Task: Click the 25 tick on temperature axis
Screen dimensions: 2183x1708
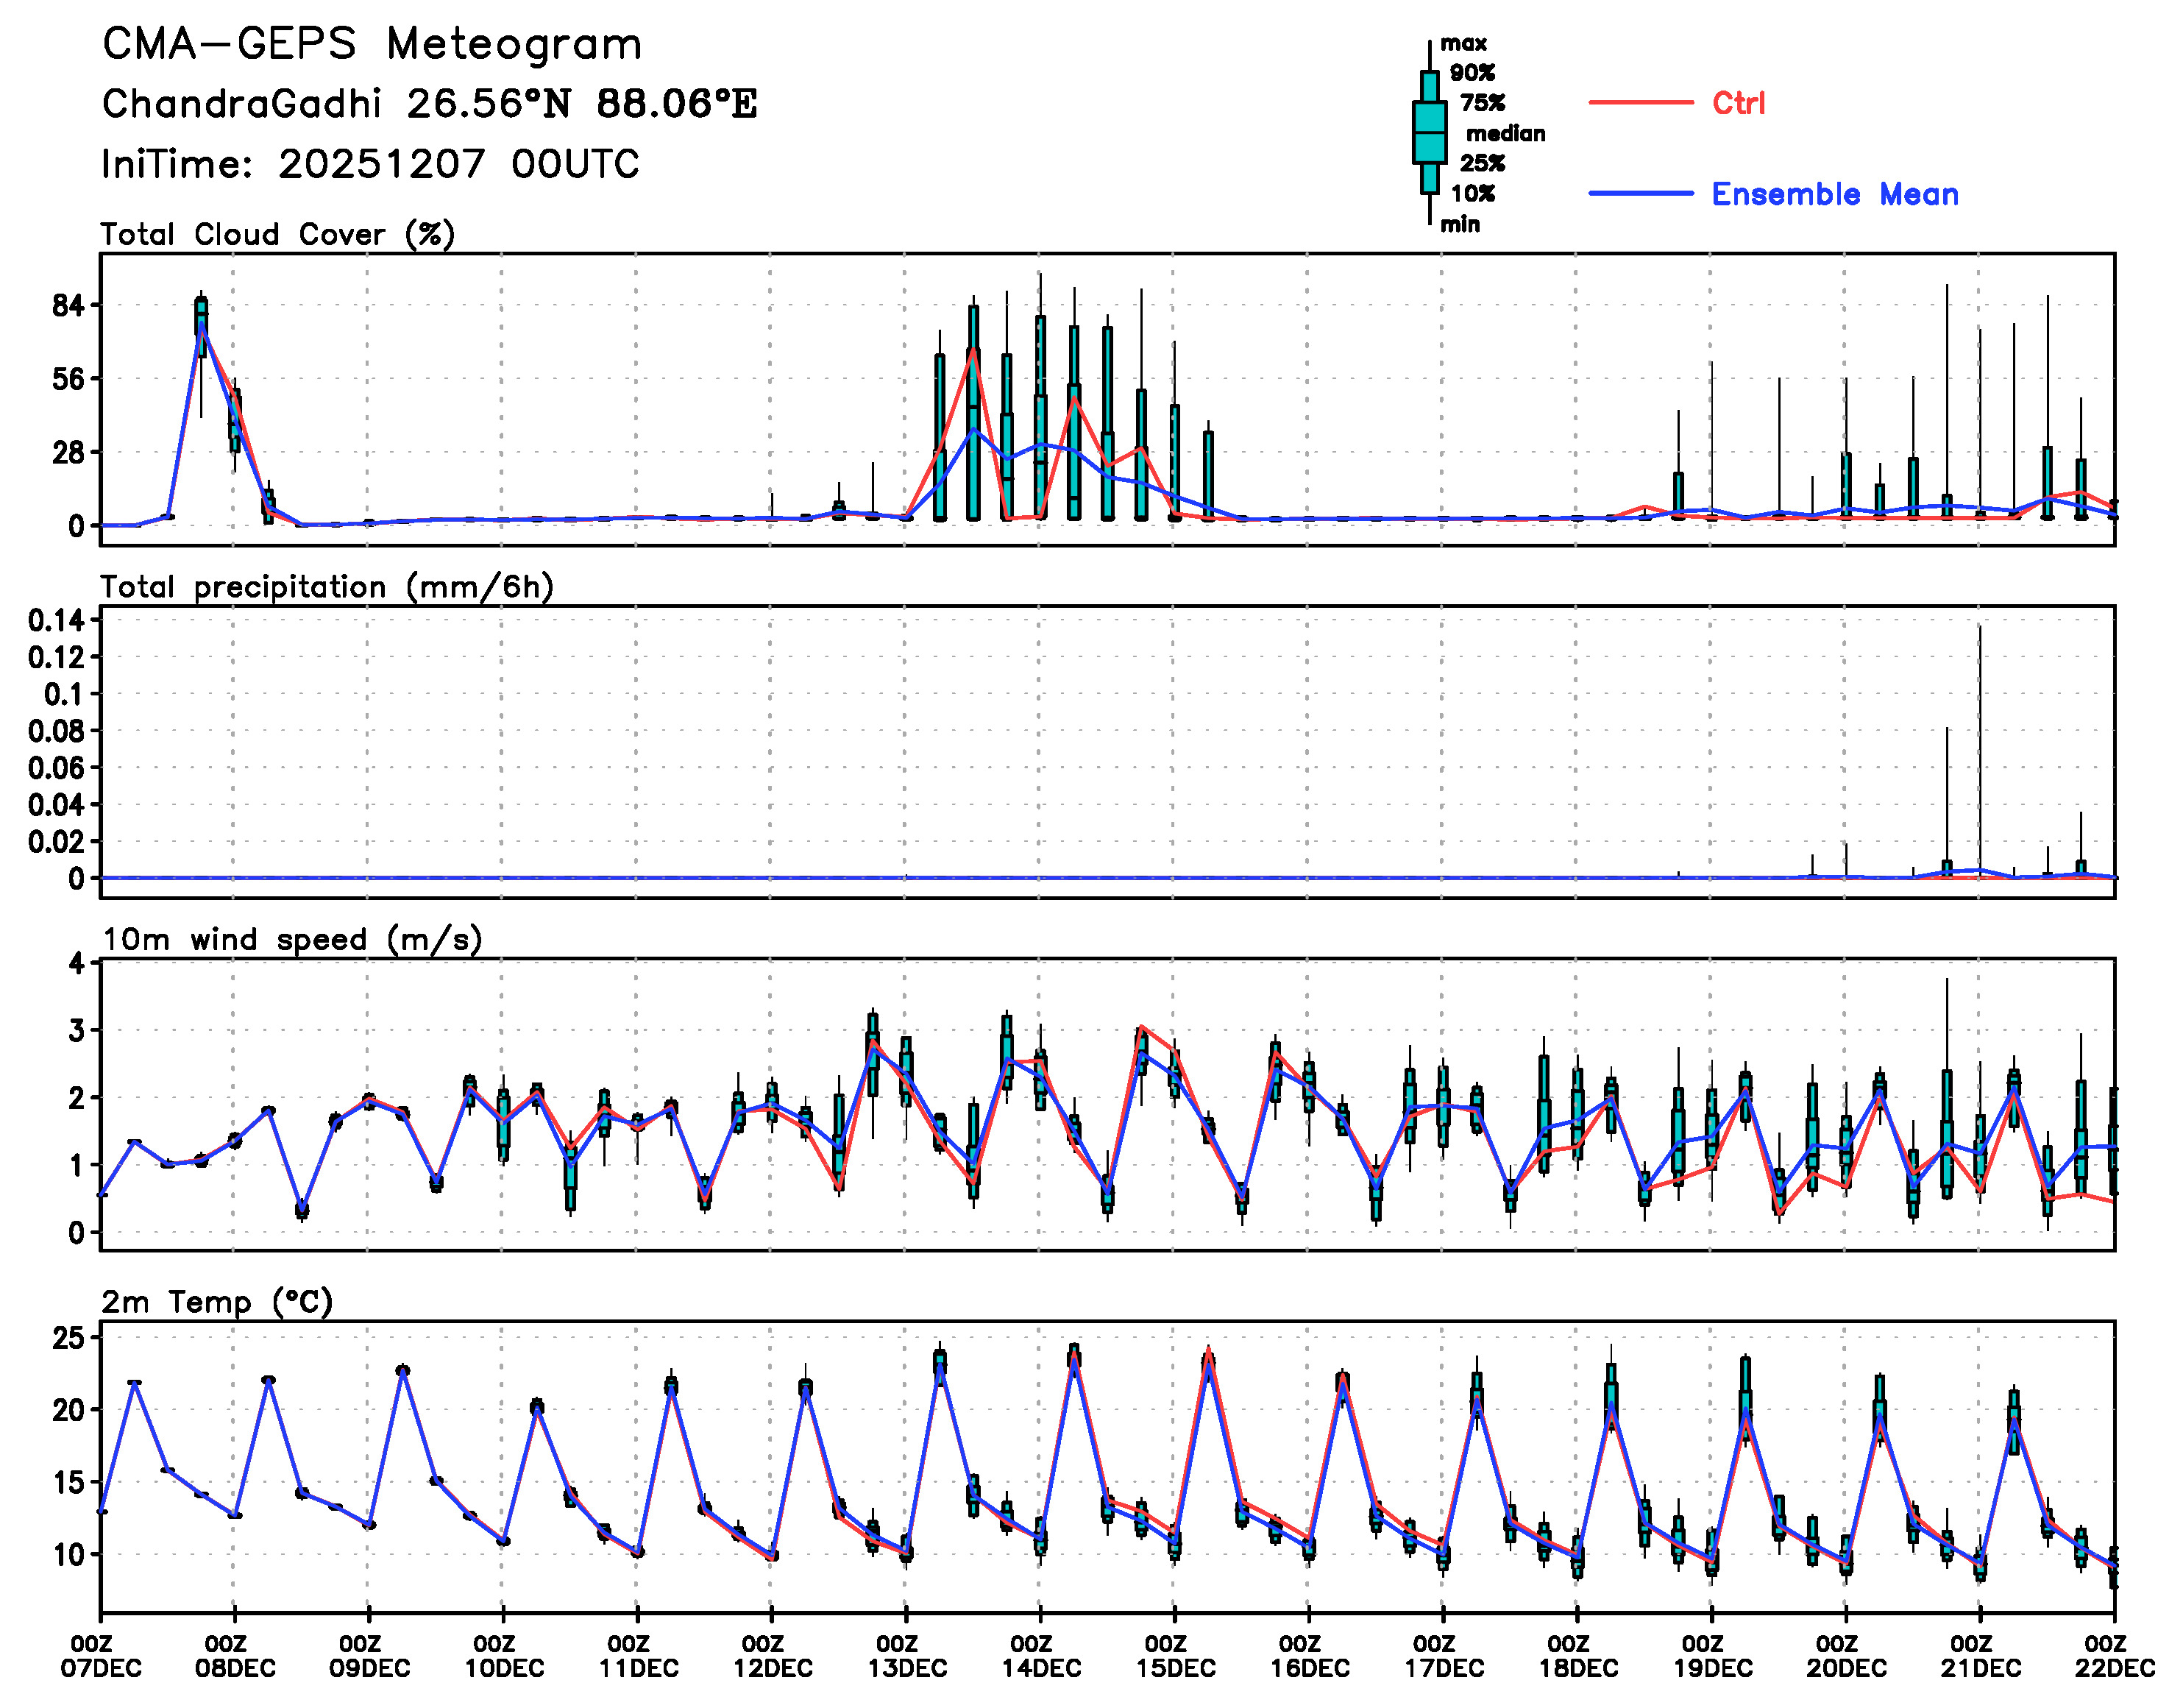Action: 70,1338
